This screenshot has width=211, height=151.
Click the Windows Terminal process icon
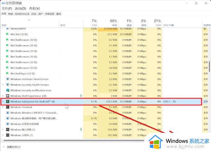coord(8,107)
